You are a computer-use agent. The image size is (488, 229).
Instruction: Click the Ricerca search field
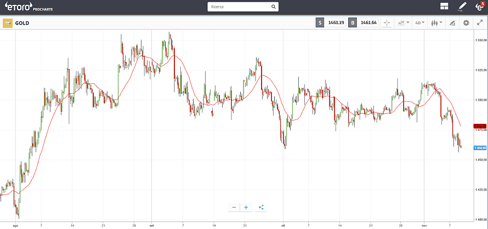[238, 7]
